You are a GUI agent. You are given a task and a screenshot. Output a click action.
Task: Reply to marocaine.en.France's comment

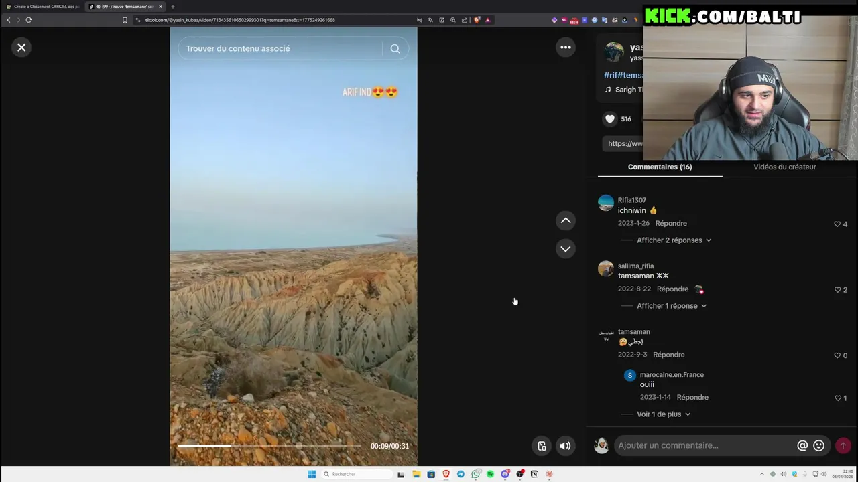point(692,397)
